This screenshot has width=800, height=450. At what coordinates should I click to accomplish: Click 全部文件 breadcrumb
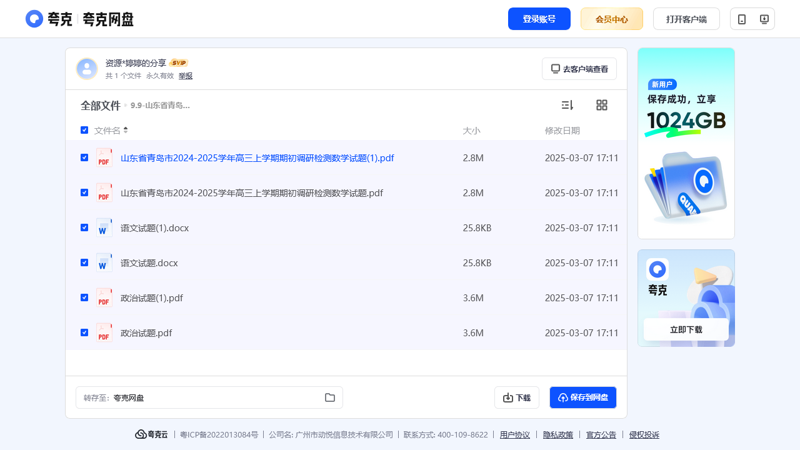[x=100, y=106]
